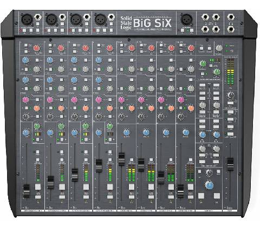
Task: Click channel 4 pink send knob
Action: coord(99,99)
